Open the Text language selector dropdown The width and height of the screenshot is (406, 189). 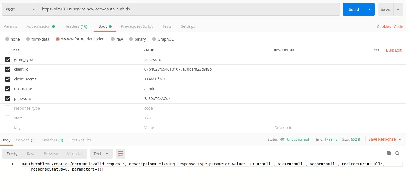click(x=101, y=154)
